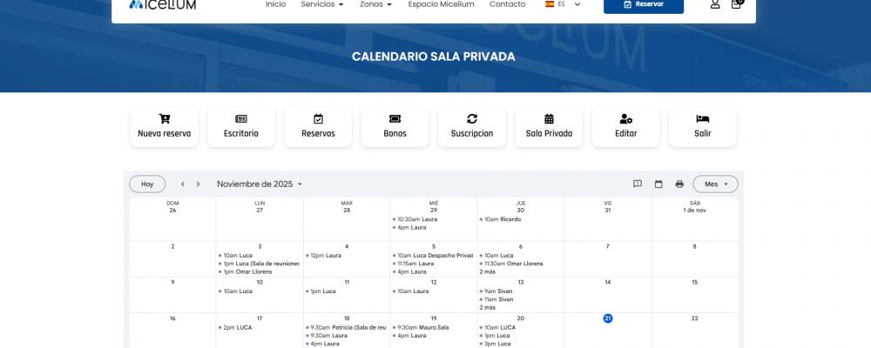Open 11am Sivan event

pos(496,299)
